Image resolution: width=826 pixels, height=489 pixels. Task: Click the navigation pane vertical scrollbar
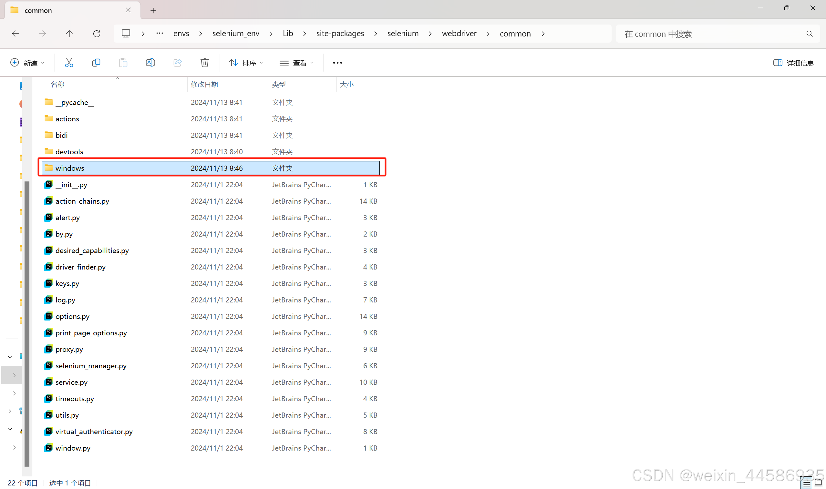click(27, 323)
